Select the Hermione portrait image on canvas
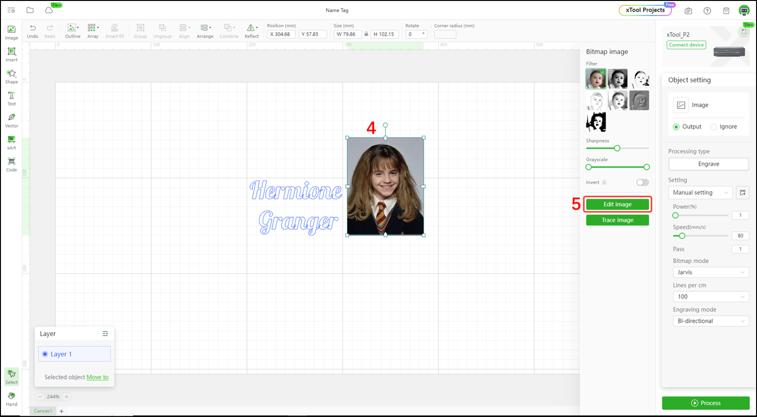The height and width of the screenshot is (417, 757). 385,187
